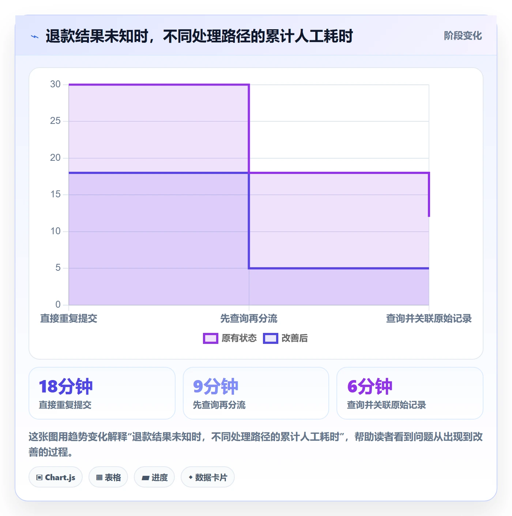
Task: Click the y-axis tick label 5
Action: pos(58,268)
